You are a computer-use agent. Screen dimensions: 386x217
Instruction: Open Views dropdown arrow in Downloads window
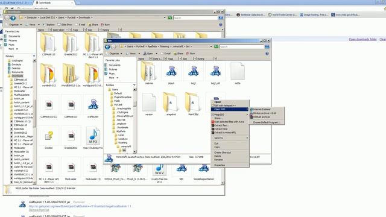tap(39, 25)
